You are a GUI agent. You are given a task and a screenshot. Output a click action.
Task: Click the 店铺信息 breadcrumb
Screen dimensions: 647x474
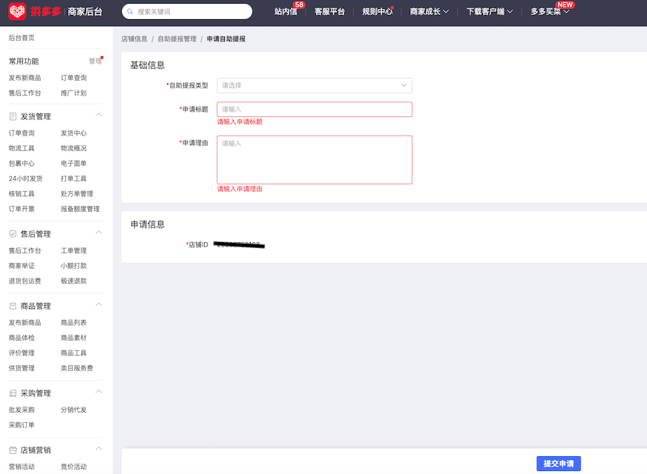click(x=134, y=39)
